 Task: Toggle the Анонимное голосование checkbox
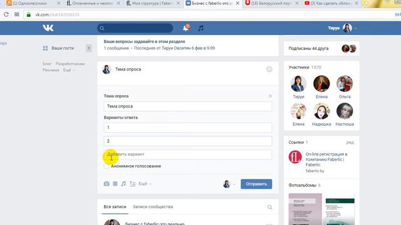(x=107, y=166)
